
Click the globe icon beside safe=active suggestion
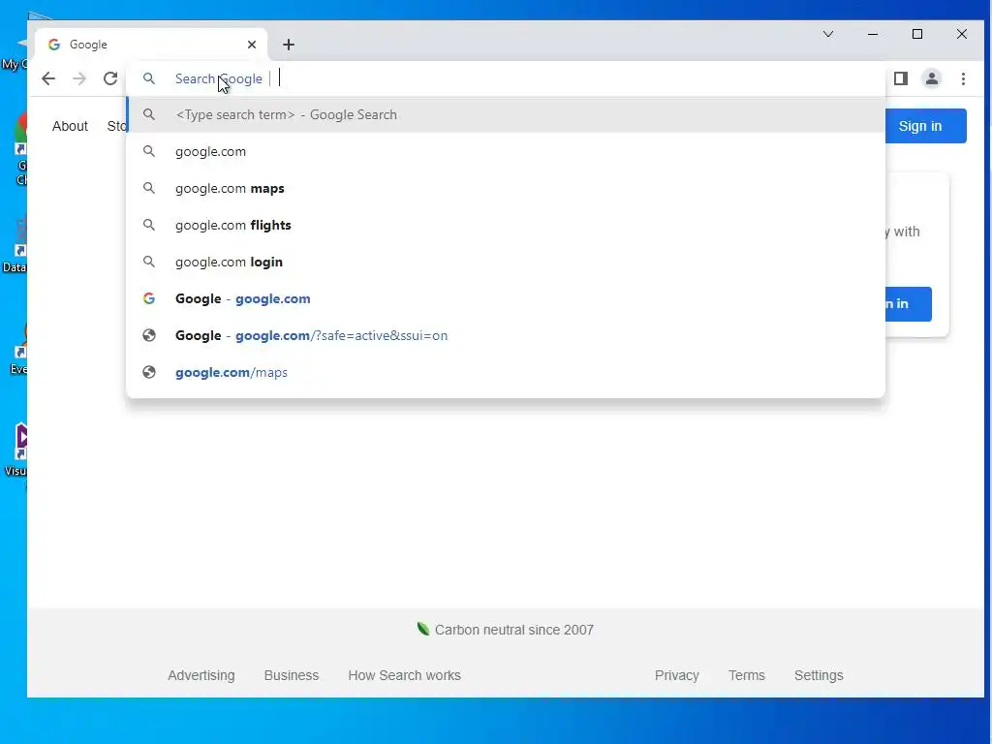coord(148,335)
